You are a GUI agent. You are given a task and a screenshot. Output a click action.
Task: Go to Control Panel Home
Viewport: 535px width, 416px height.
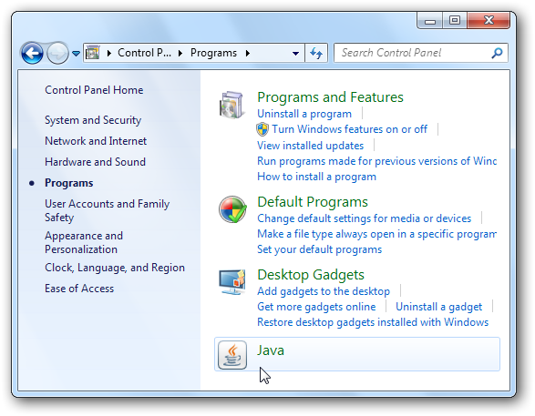94,90
